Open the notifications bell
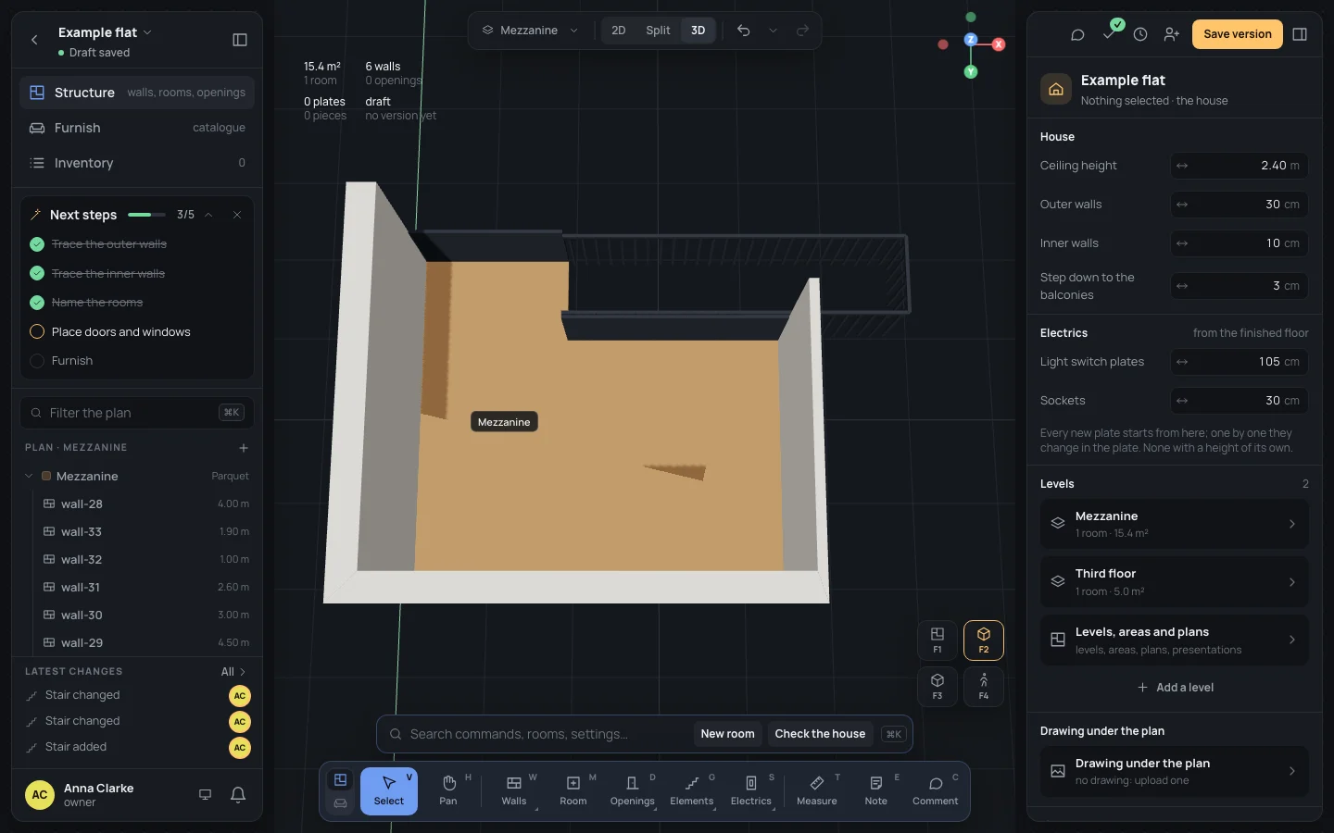This screenshot has width=1334, height=833. (238, 795)
